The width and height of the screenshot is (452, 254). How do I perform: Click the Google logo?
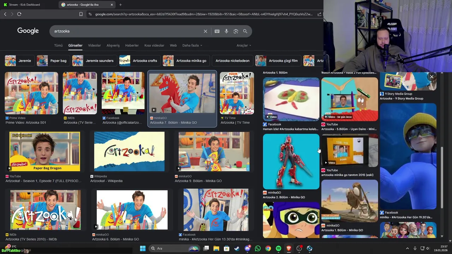click(x=28, y=31)
